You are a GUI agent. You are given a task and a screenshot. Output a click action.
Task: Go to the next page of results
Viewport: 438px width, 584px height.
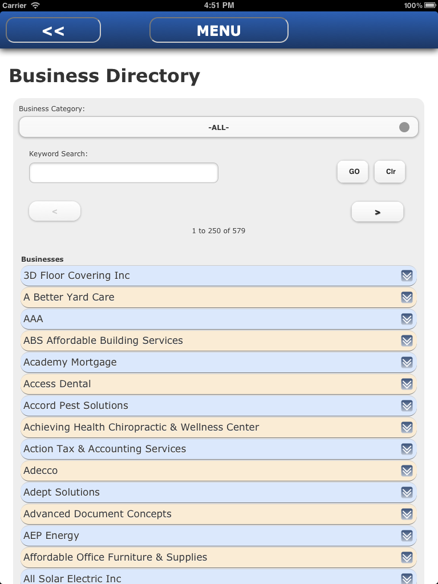click(377, 212)
